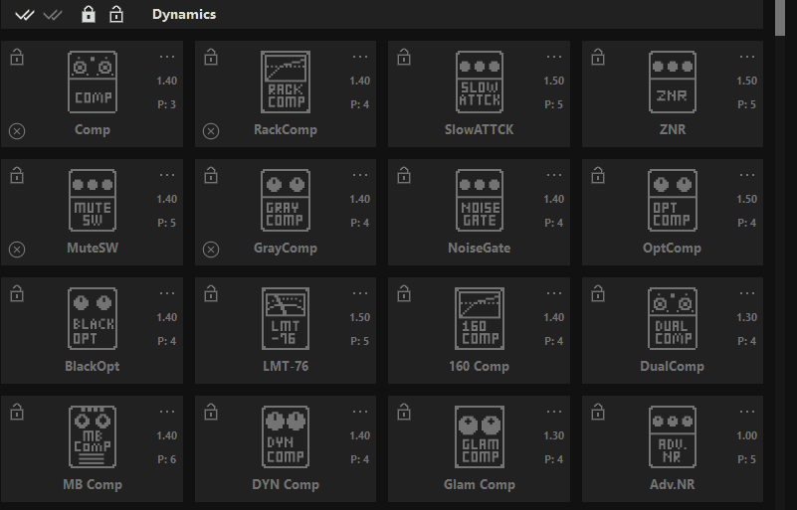
Task: Remove the Comp effect with X button
Action: 17,131
